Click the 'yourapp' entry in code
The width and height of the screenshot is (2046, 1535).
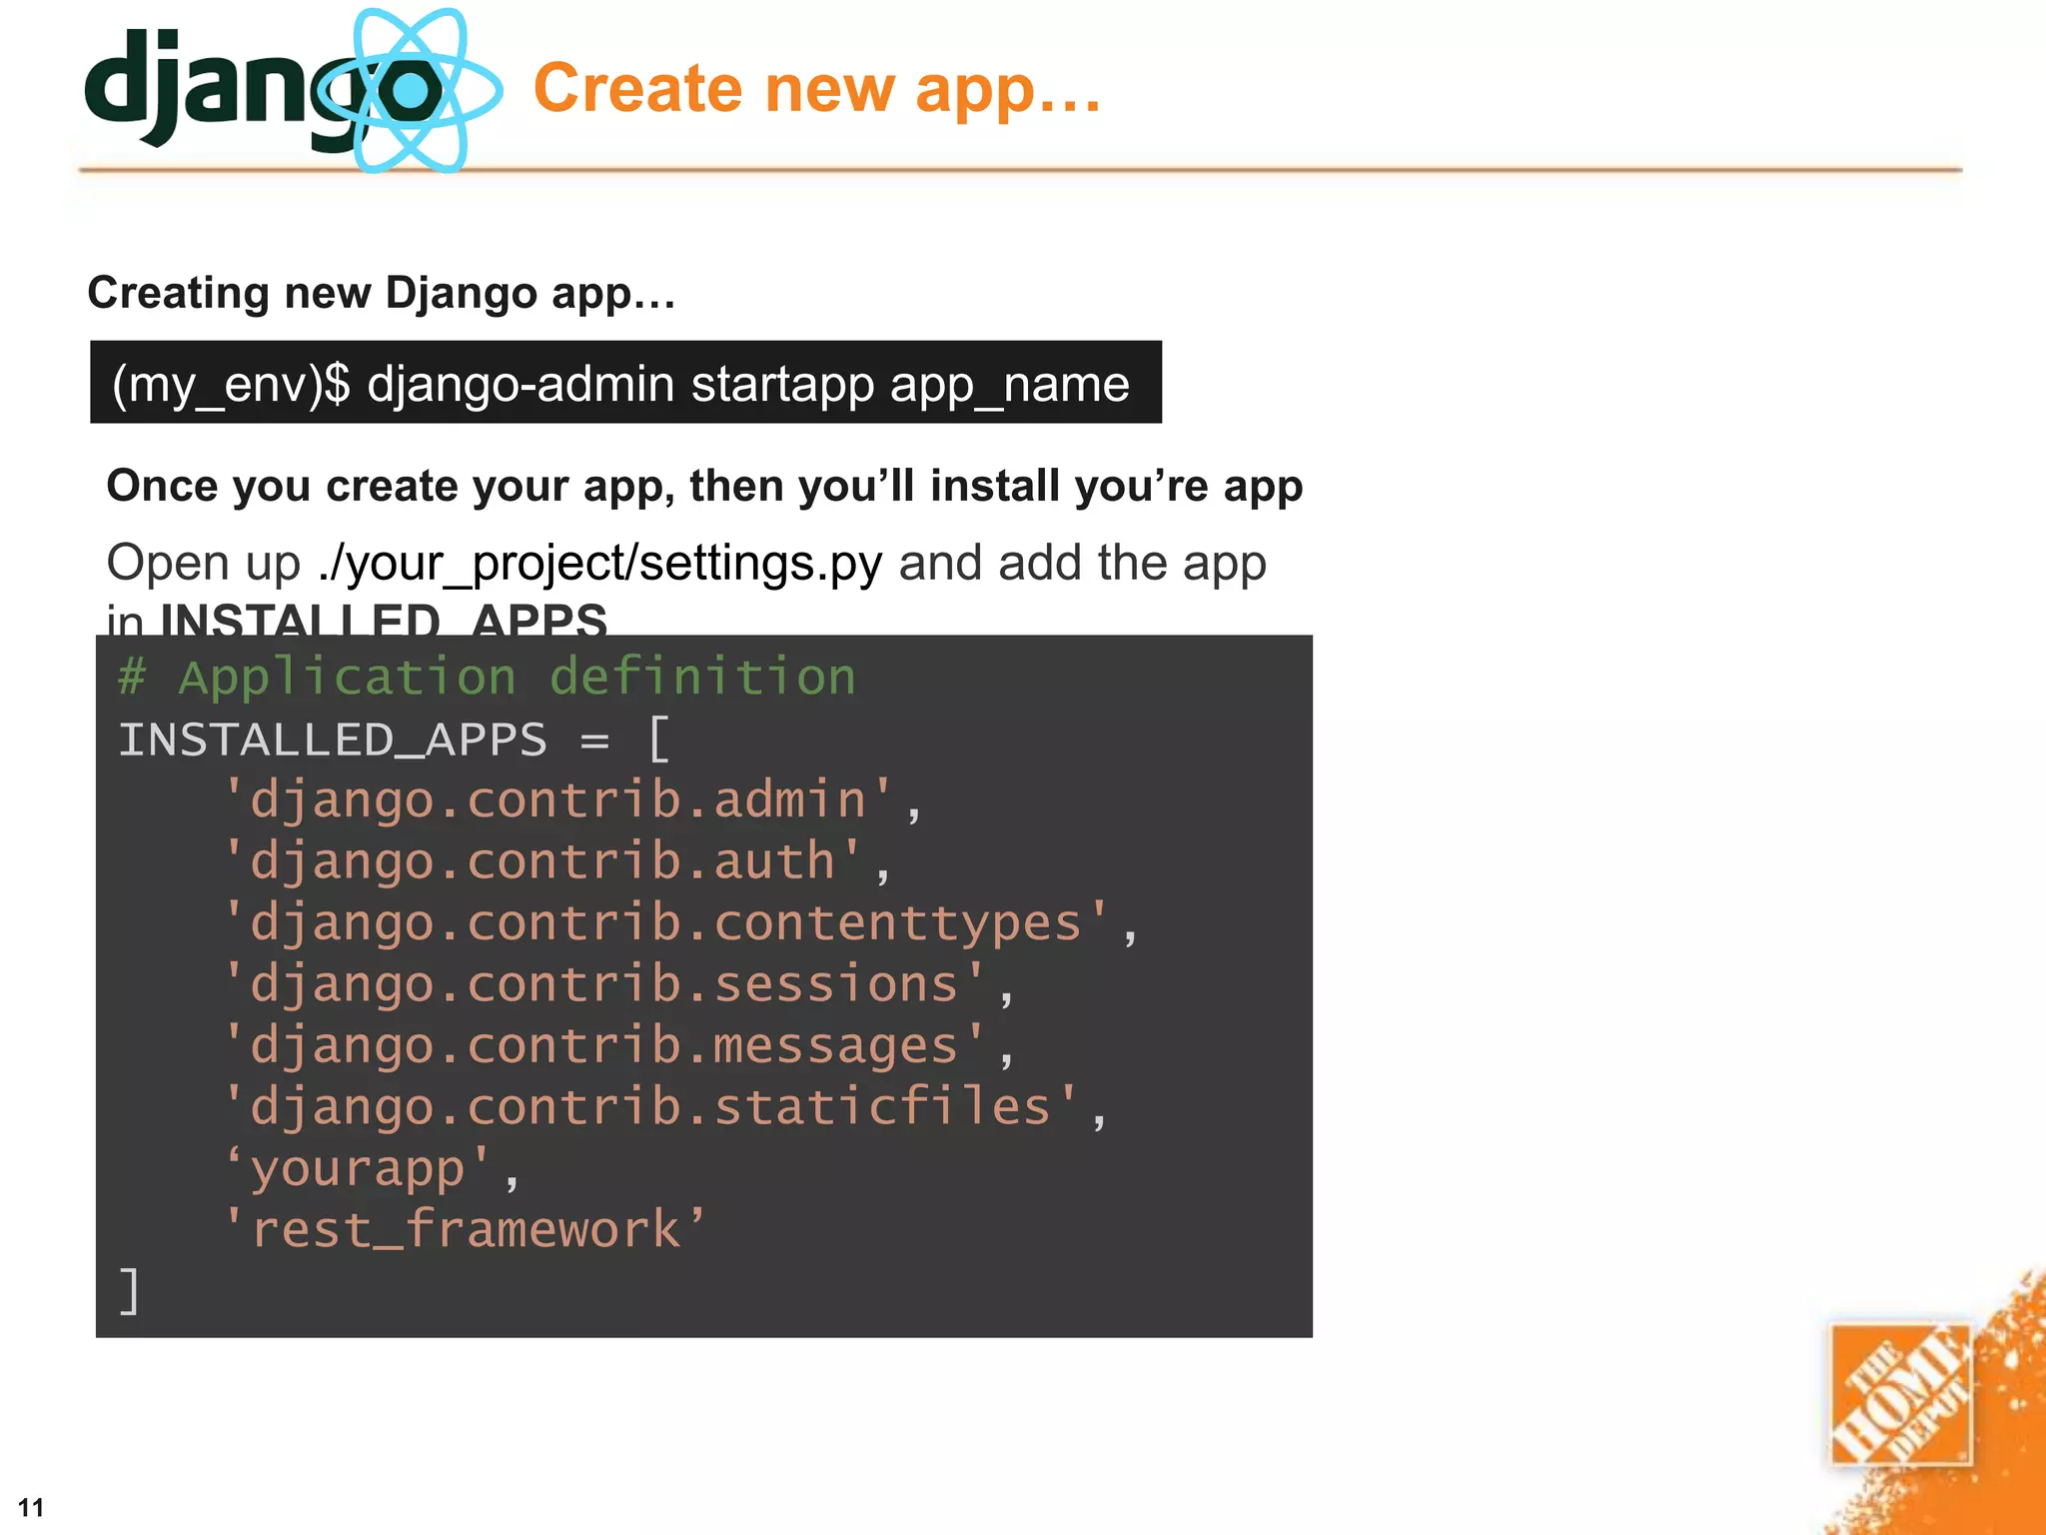(x=373, y=1169)
